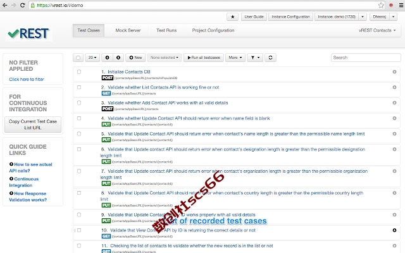Click the upload arrow icon in toolbar

pyautogui.click(x=118, y=58)
